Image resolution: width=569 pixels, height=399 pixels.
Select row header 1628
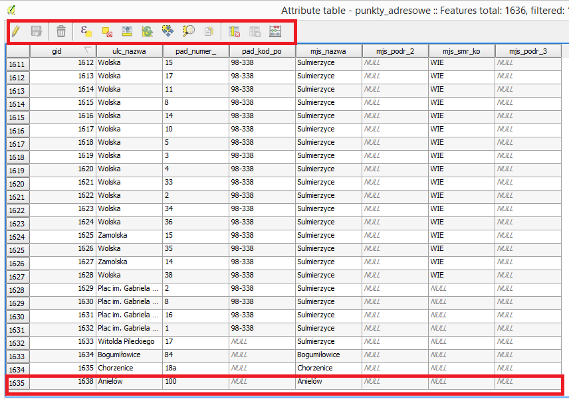click(18, 290)
